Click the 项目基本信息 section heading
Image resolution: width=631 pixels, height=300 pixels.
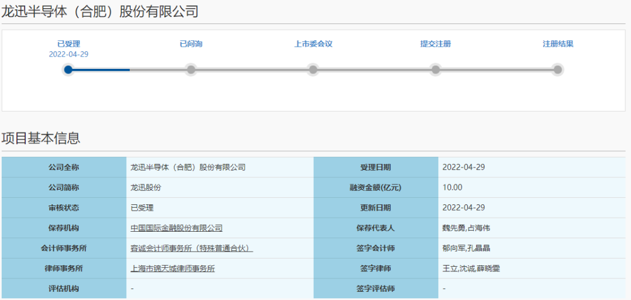(41, 138)
